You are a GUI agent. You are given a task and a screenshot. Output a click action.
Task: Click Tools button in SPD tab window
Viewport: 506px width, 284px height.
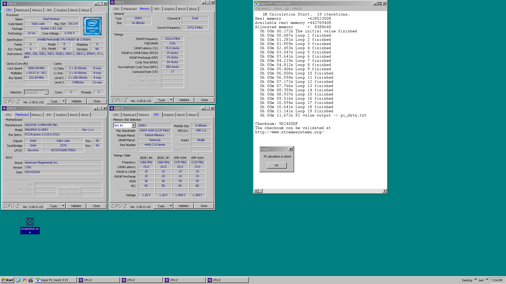[x=161, y=206]
